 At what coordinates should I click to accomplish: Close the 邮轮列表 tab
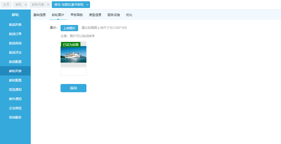pos(48,5)
